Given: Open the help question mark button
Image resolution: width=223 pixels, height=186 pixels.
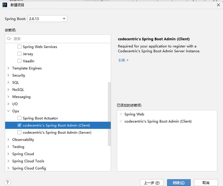Looking at the screenshot, I should pos(7,182).
